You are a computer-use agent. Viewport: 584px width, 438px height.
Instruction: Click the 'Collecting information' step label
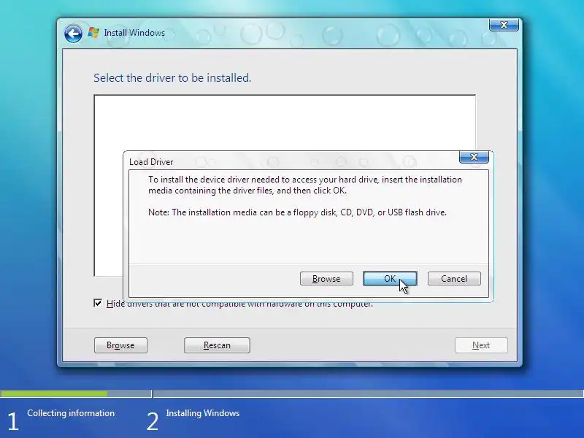[71, 413]
